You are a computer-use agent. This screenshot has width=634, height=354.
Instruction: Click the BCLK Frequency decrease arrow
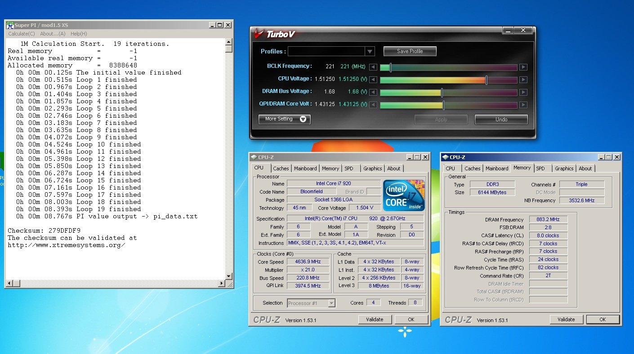tap(373, 67)
